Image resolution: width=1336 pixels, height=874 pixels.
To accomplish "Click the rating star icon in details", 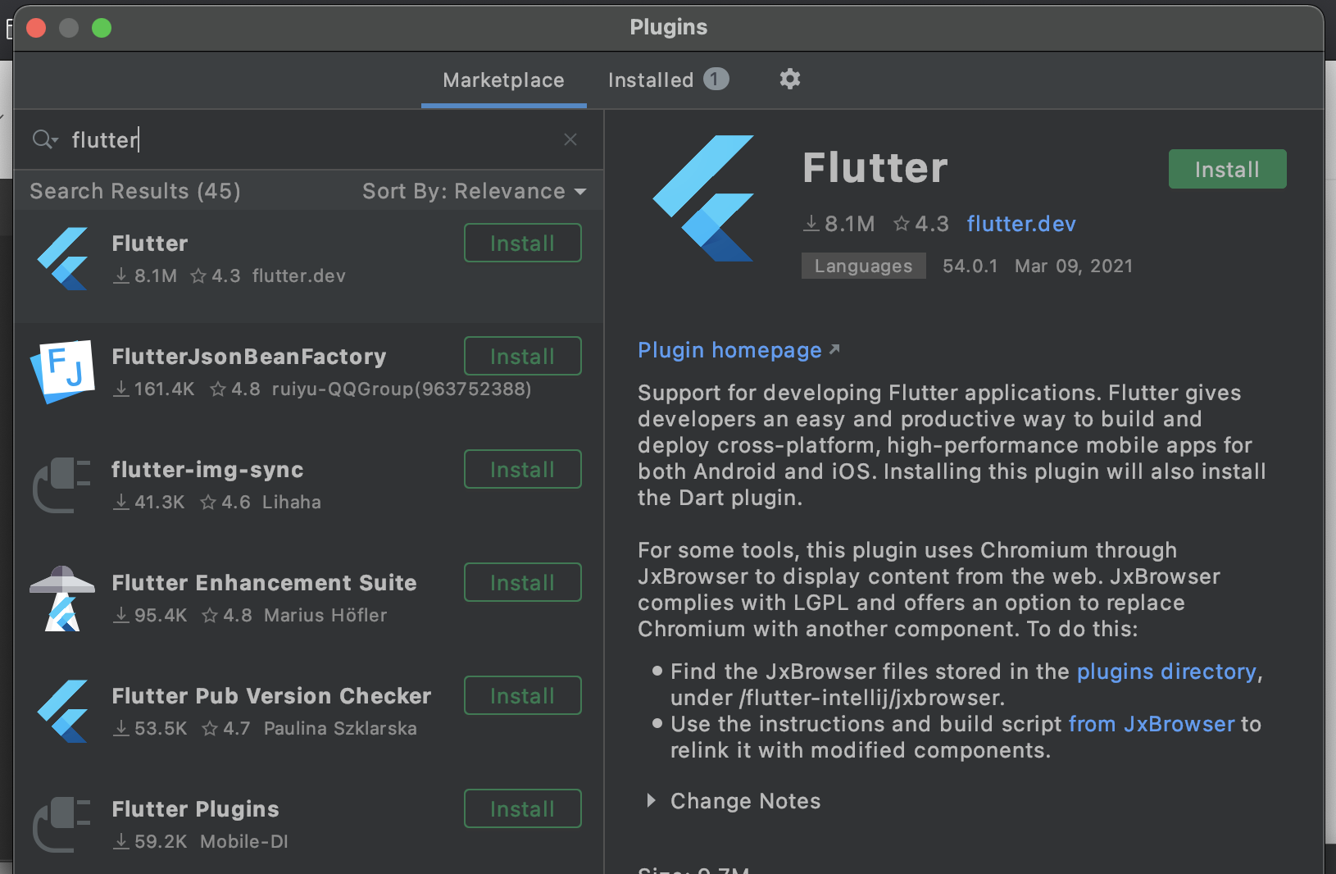I will [902, 223].
